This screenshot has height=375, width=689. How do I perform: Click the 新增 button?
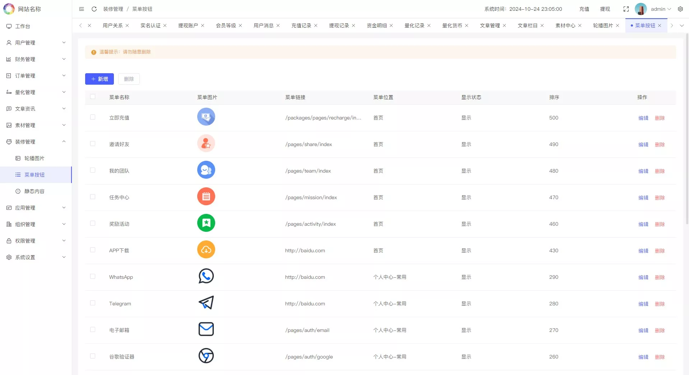(x=99, y=79)
